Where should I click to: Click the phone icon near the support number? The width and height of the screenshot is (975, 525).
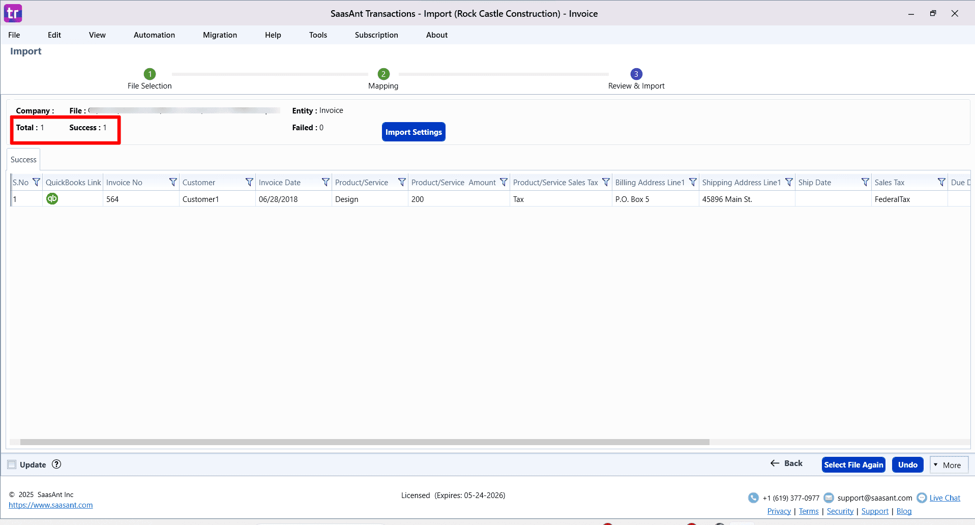tap(753, 498)
